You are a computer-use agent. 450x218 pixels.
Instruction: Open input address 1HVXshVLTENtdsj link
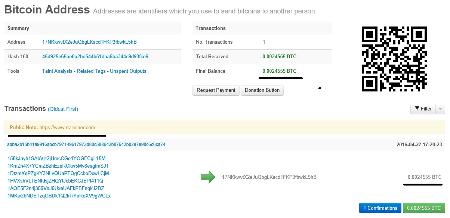click(55, 181)
